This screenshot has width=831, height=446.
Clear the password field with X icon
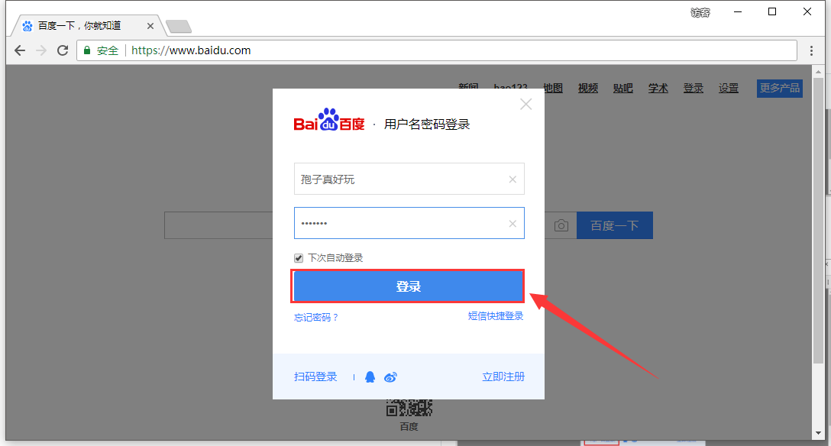pyautogui.click(x=513, y=224)
